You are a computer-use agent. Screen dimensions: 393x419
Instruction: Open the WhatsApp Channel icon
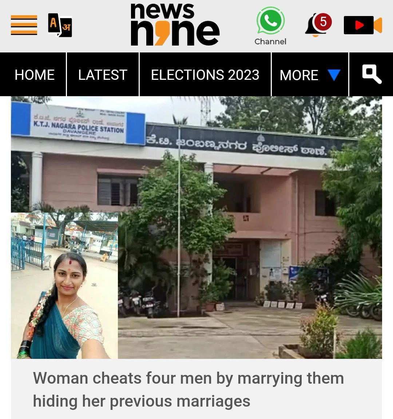(270, 20)
